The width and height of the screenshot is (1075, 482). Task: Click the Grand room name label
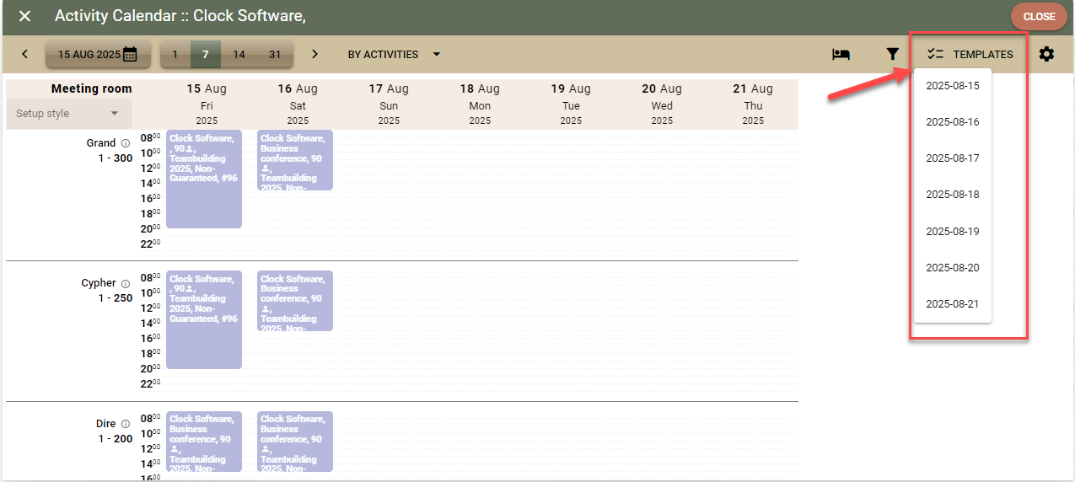(x=101, y=143)
